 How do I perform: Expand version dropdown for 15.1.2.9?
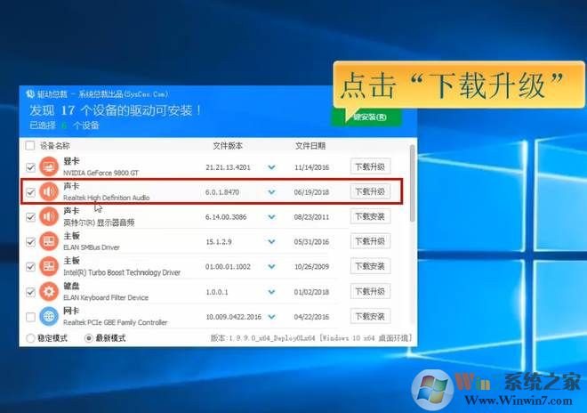click(x=272, y=242)
